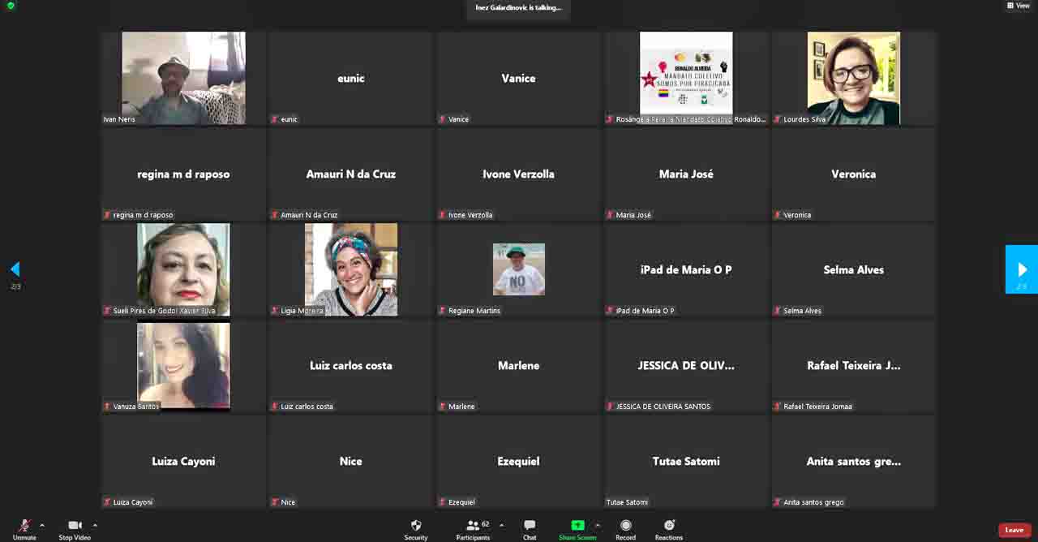The image size is (1038, 542).
Task: Go to previous gallery page
Action: click(15, 269)
